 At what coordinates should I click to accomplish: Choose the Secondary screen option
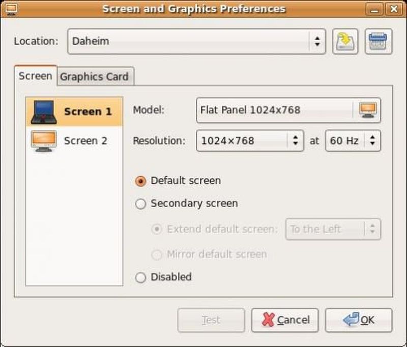141,204
